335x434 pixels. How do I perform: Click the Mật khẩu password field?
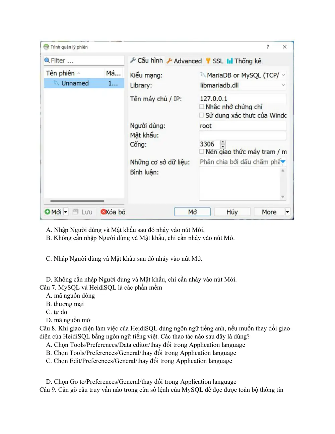coord(243,135)
